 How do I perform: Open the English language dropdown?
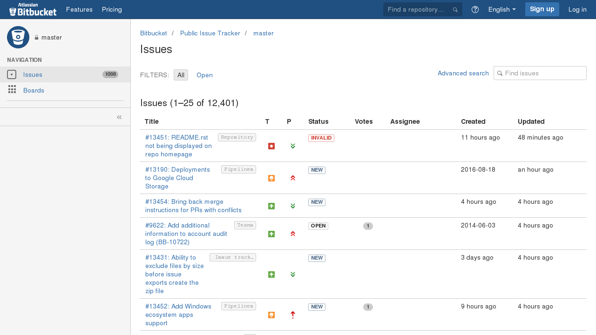coord(502,9)
